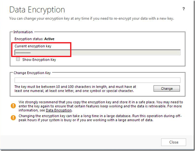
Task: Click into the new encryption key textbox
Action: click(97, 80)
